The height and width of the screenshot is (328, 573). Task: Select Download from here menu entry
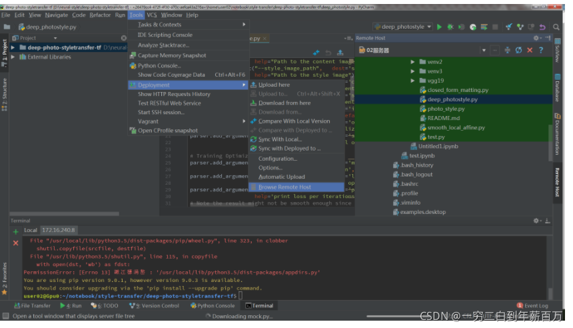(x=296, y=103)
